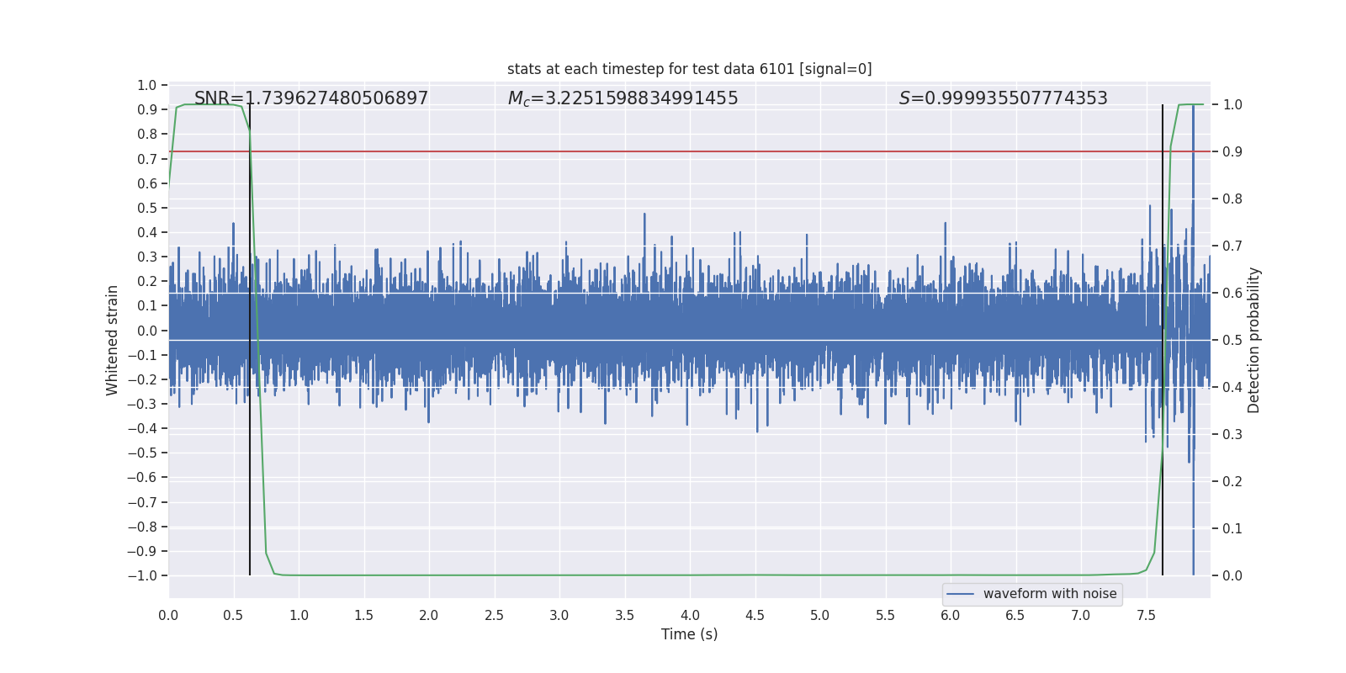1346x673 pixels.
Task: Click the 'Whitened strain' y-axis label
Action: 113,340
